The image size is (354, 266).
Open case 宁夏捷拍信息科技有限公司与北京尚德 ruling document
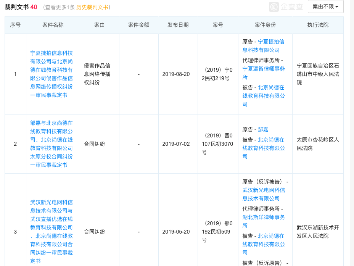pyautogui.click(x=51, y=74)
